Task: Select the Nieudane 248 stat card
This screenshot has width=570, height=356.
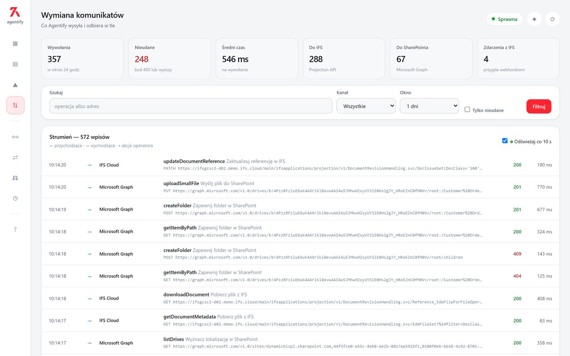Action: 170,59
